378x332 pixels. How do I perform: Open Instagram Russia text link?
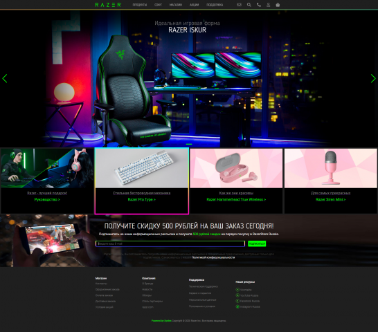pyautogui.click(x=250, y=306)
